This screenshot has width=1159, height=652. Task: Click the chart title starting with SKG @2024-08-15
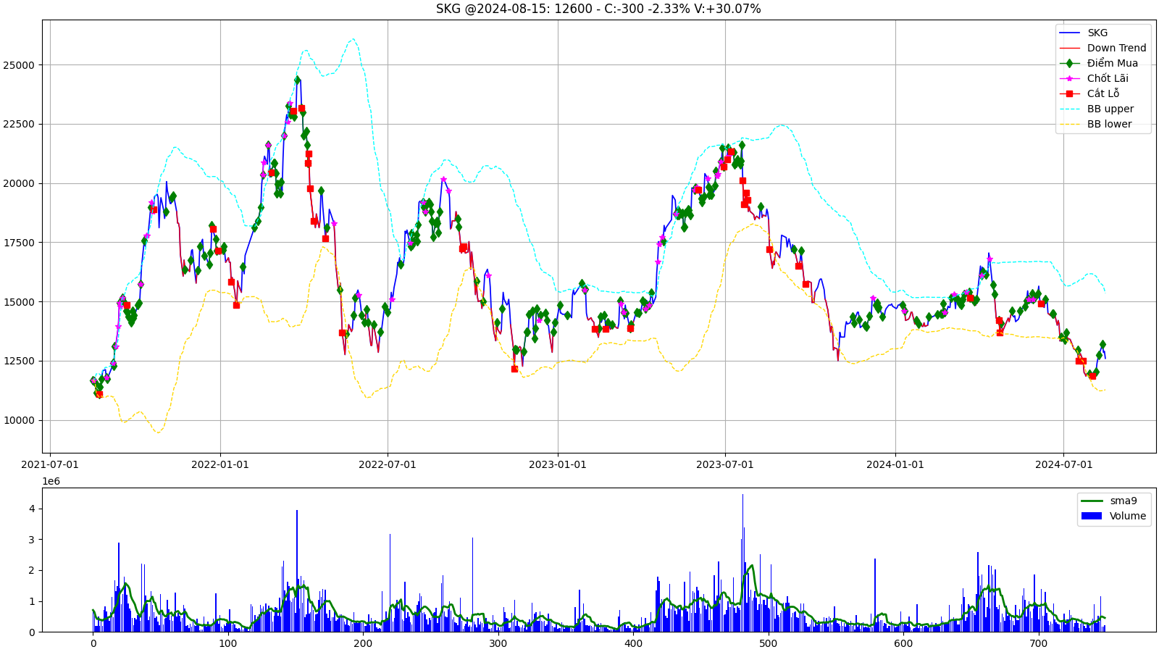click(x=598, y=9)
